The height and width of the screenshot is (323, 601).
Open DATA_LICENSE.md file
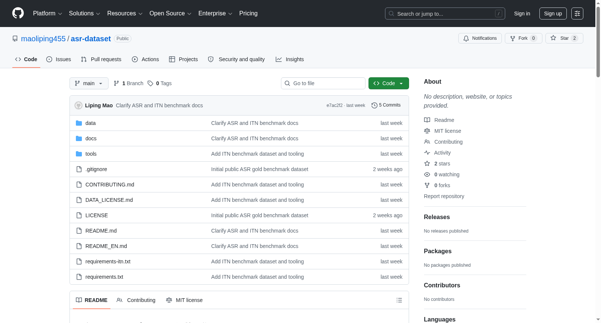(x=109, y=200)
